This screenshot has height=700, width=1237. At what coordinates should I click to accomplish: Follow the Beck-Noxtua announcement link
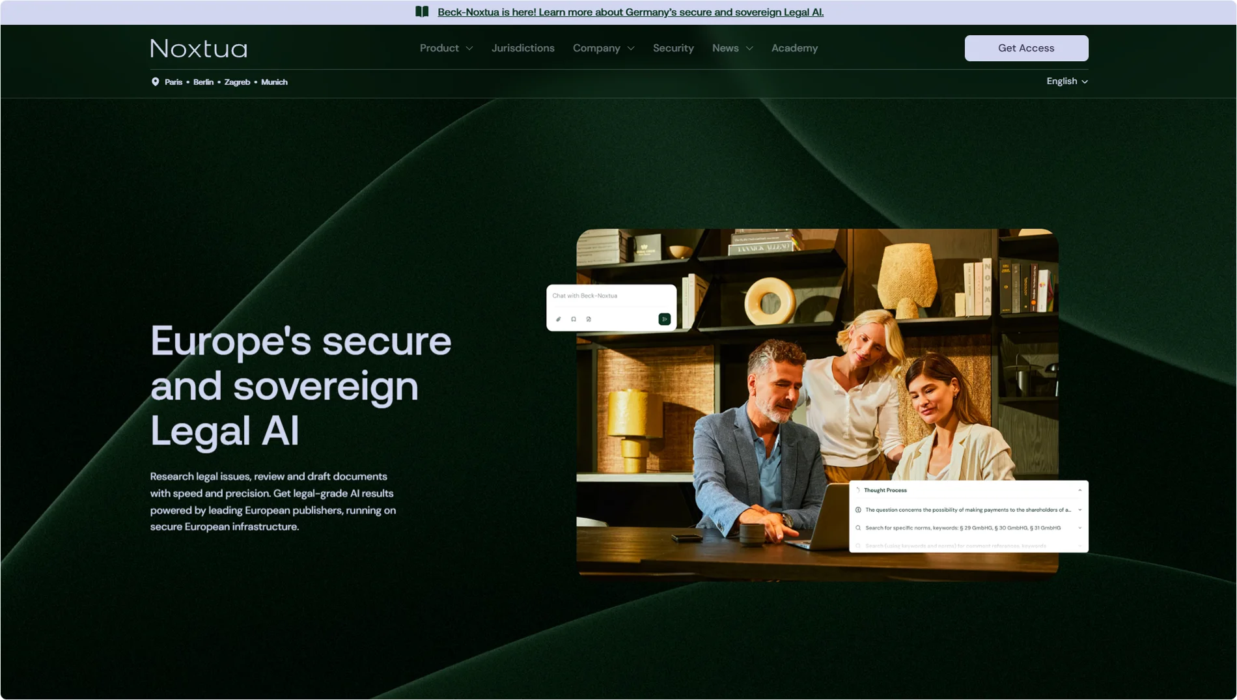click(632, 12)
